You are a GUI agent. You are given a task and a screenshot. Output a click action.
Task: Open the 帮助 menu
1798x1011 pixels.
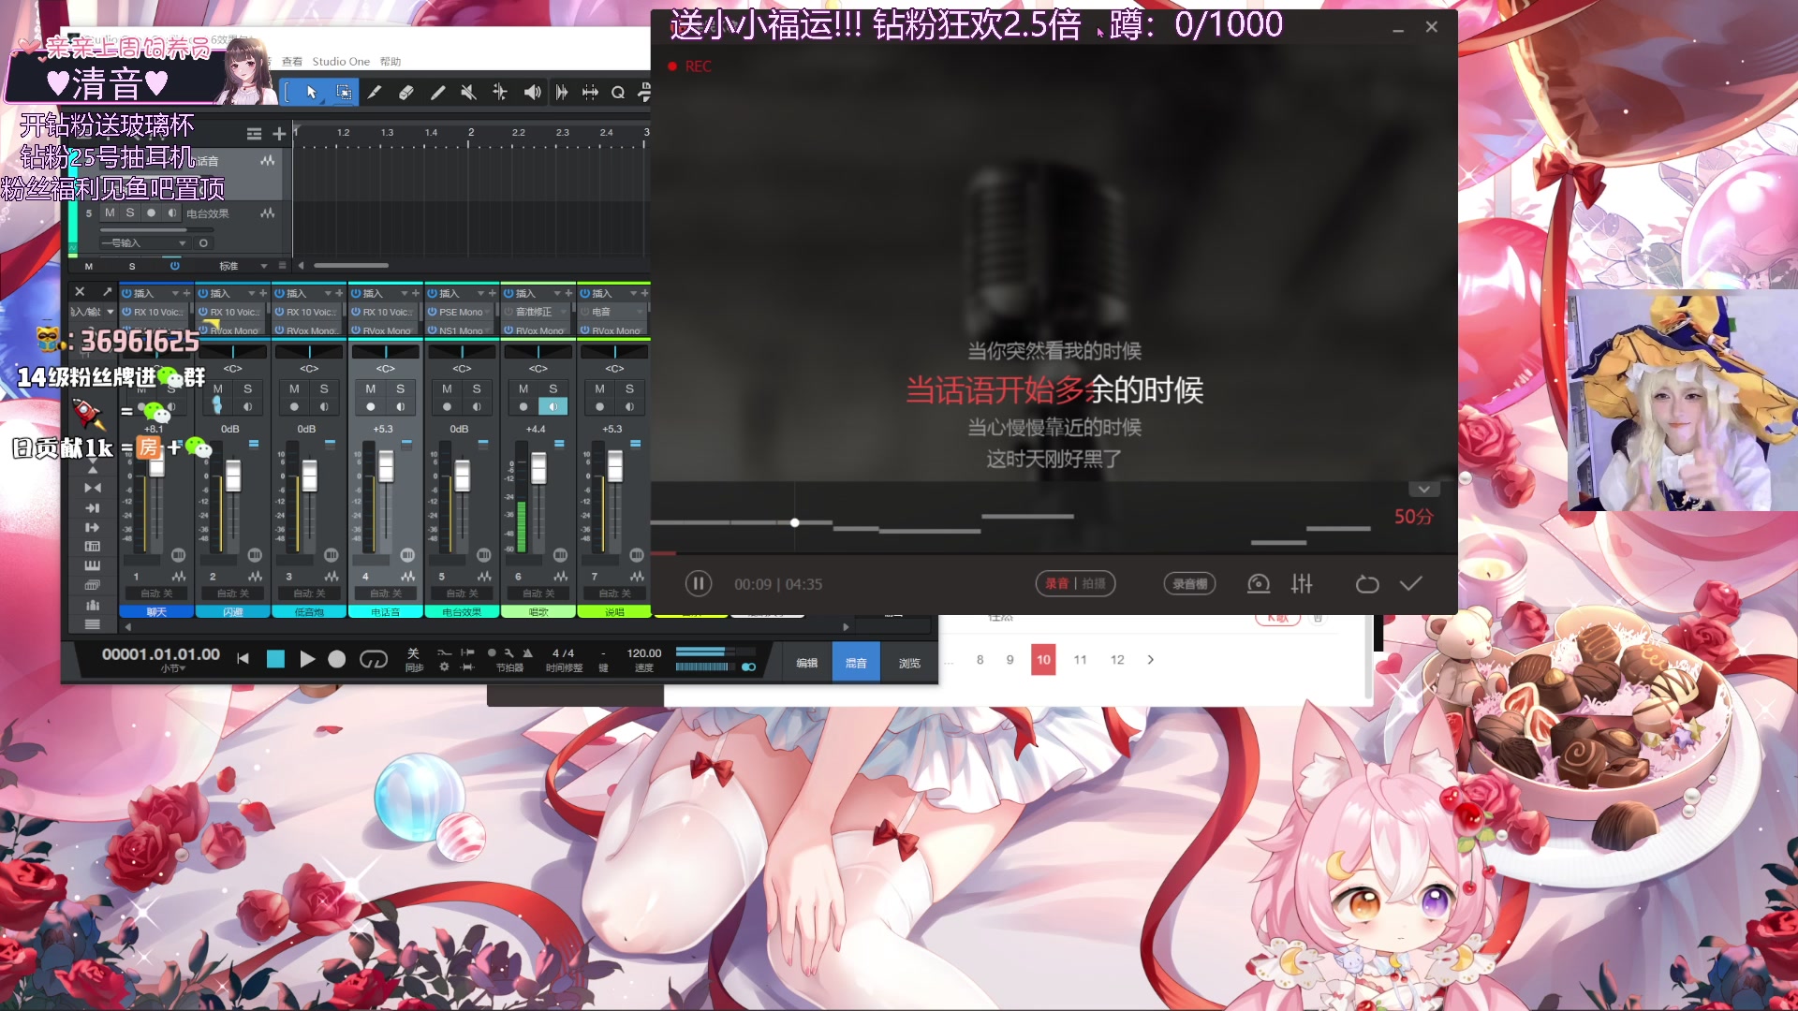[391, 62]
